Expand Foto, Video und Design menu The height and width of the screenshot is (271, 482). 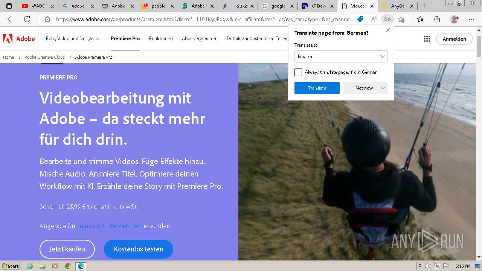point(73,39)
